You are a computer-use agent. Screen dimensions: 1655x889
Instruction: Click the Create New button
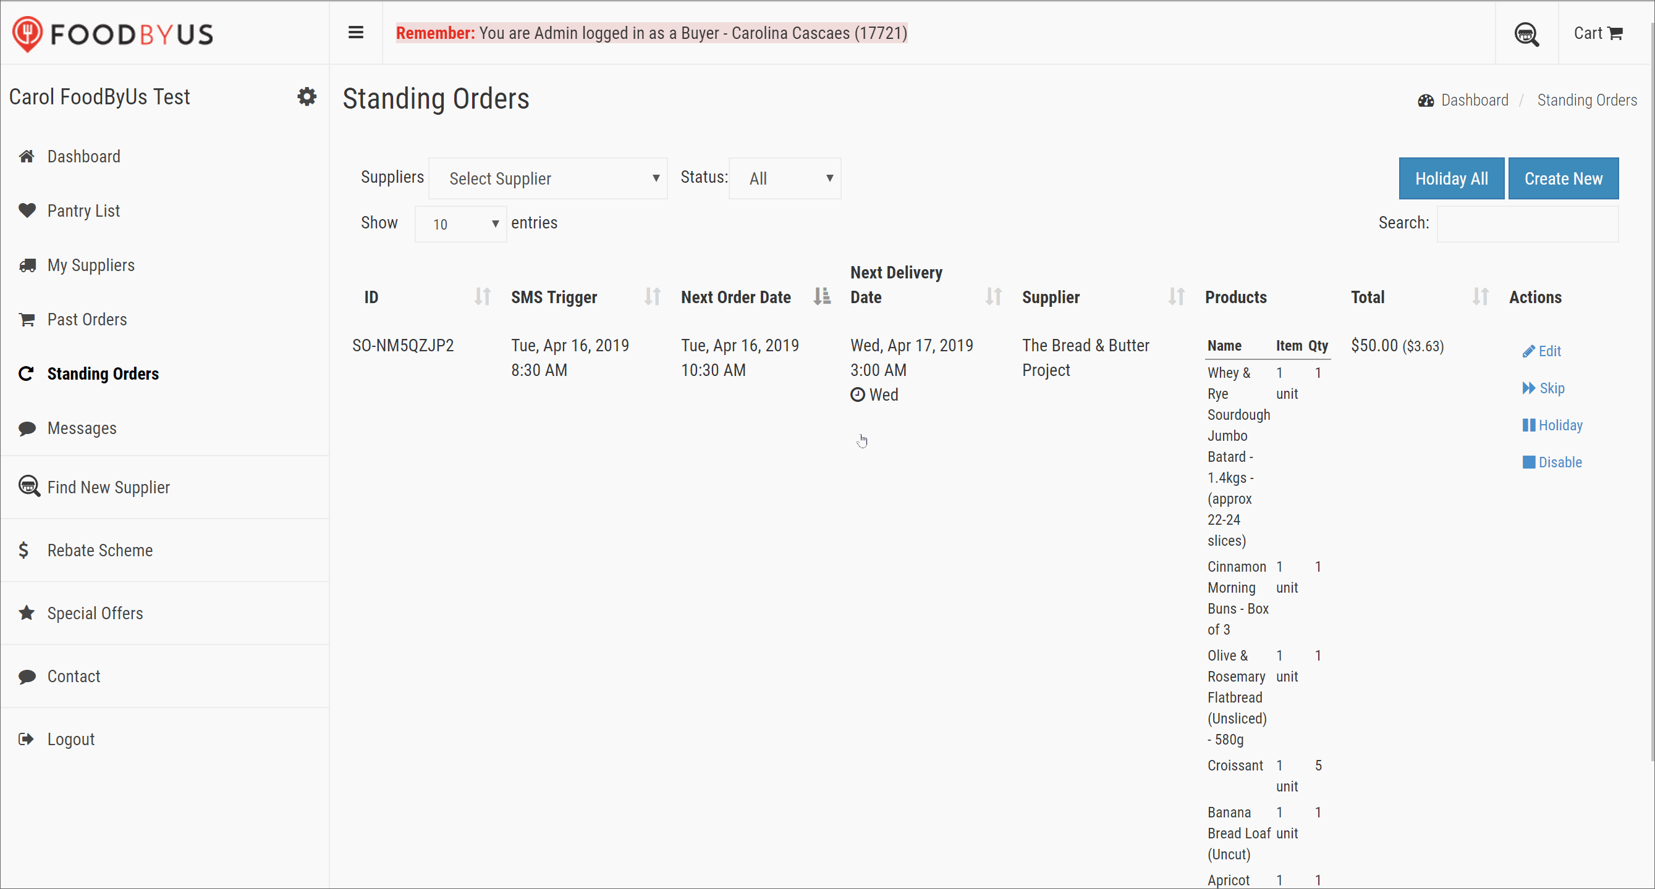coord(1562,178)
